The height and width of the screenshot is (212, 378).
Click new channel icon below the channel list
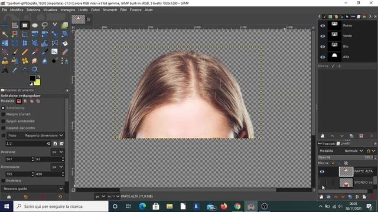(322, 136)
